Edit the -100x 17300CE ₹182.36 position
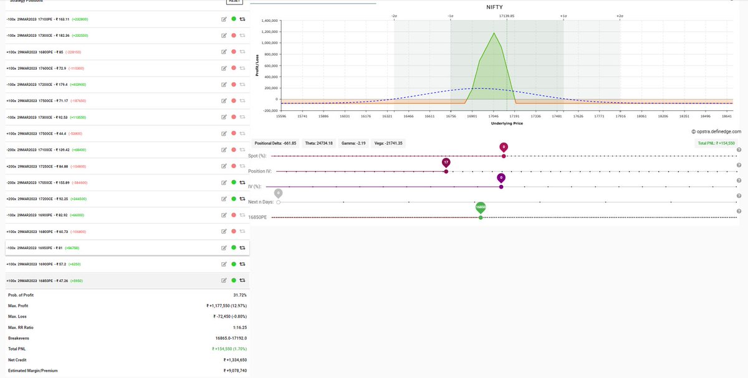748x378 pixels. (224, 35)
